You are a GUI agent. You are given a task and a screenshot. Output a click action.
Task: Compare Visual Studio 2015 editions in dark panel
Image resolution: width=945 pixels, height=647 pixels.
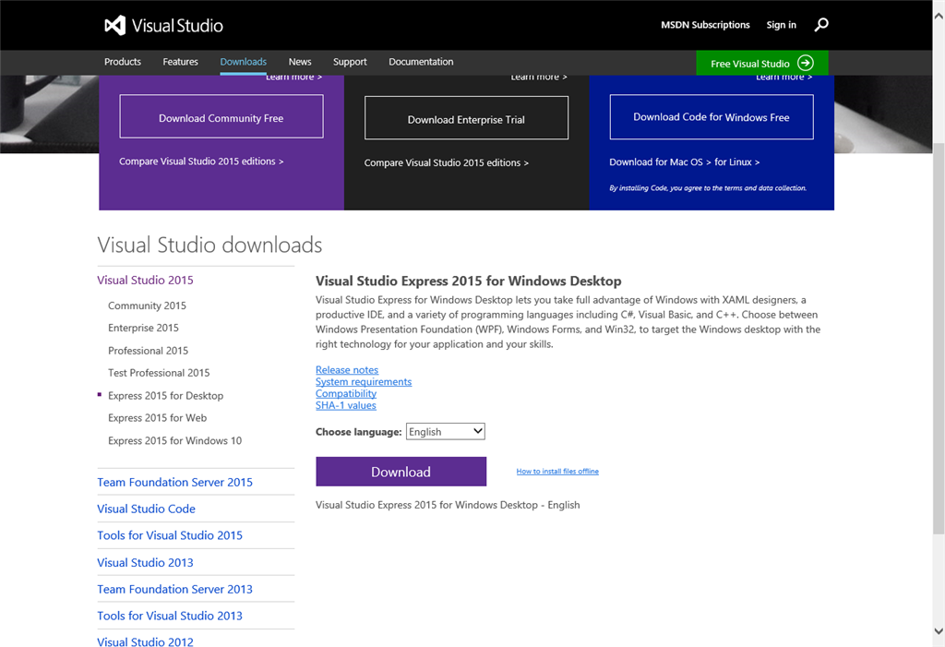tap(446, 162)
